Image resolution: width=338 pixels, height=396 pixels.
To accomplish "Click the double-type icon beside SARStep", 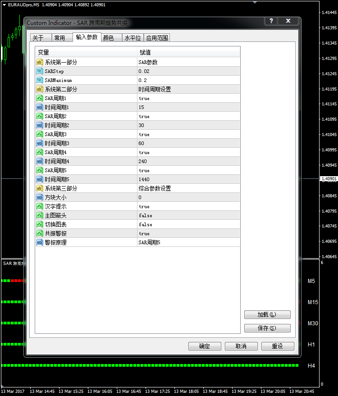I will (x=39, y=71).
